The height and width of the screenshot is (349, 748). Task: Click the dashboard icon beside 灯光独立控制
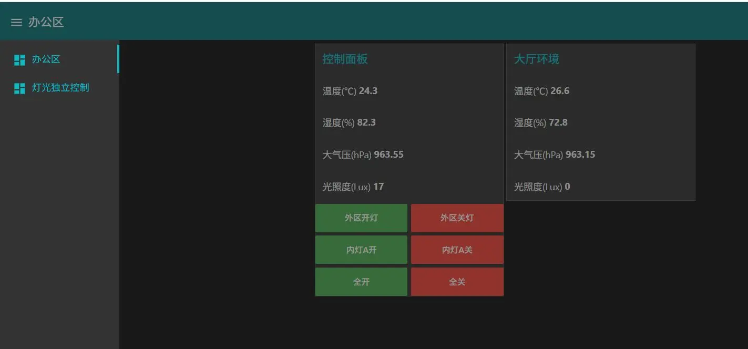click(x=19, y=88)
